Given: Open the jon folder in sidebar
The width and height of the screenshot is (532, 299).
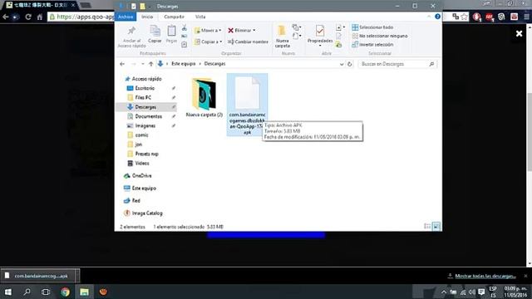Looking at the screenshot, I should click(139, 145).
